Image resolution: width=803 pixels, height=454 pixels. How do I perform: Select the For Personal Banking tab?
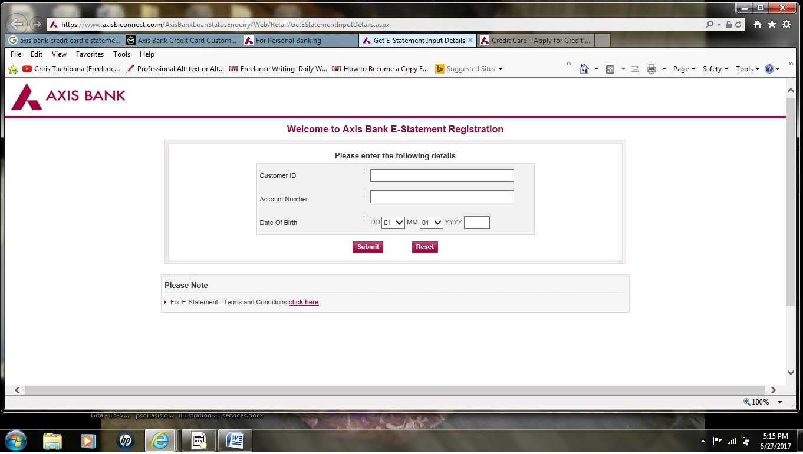[299, 40]
